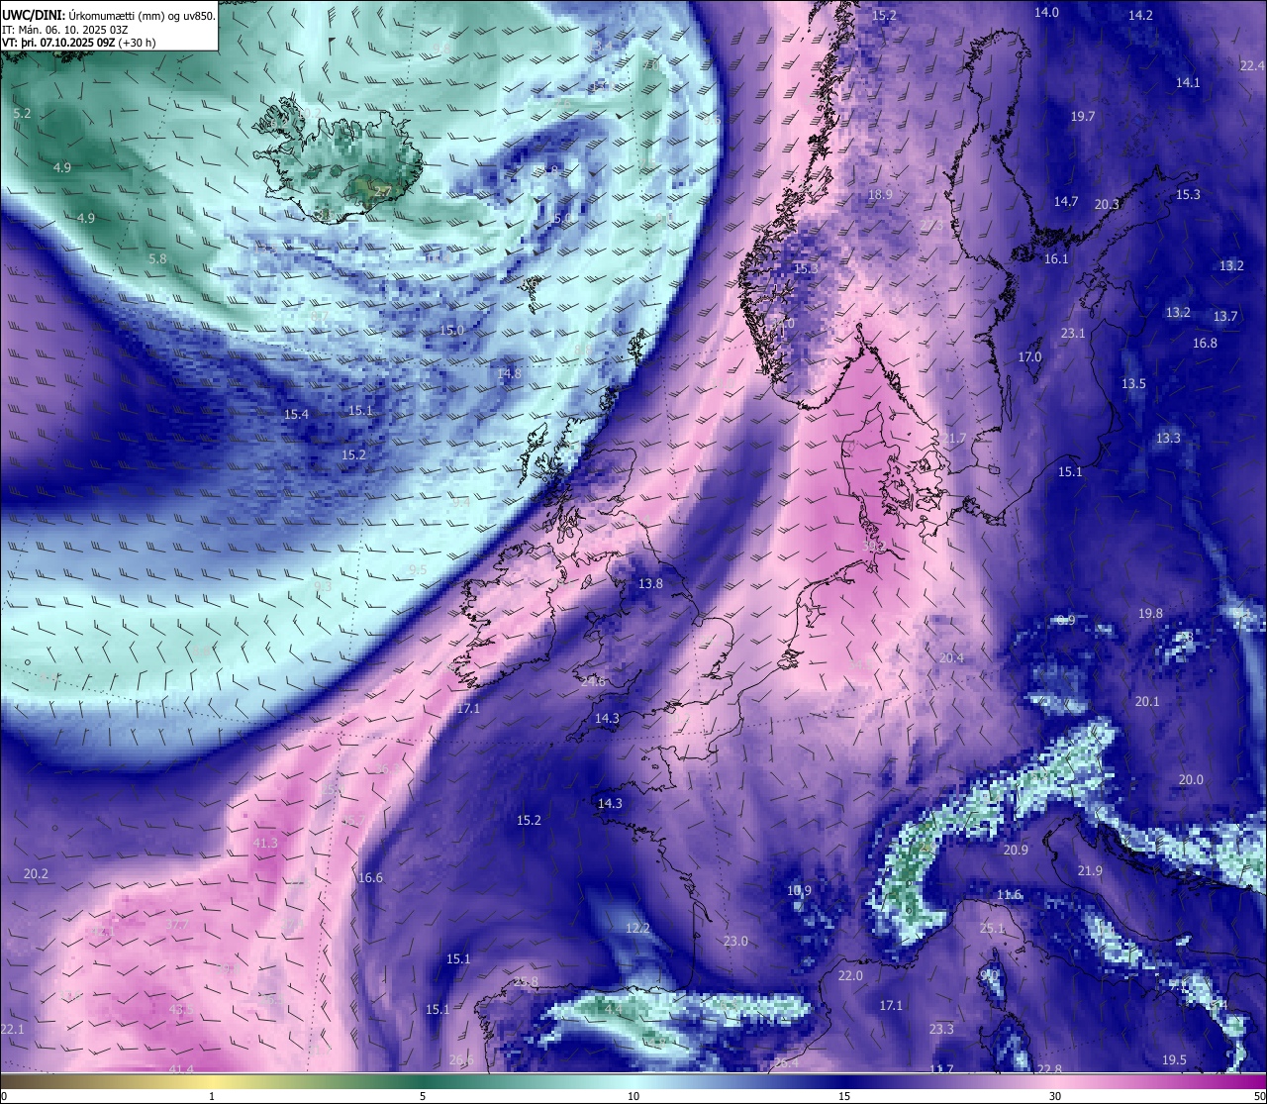Viewport: 1267px width, 1104px height.
Task: Click the 11.6 value near the Ligurian coast
Action: click(1009, 894)
